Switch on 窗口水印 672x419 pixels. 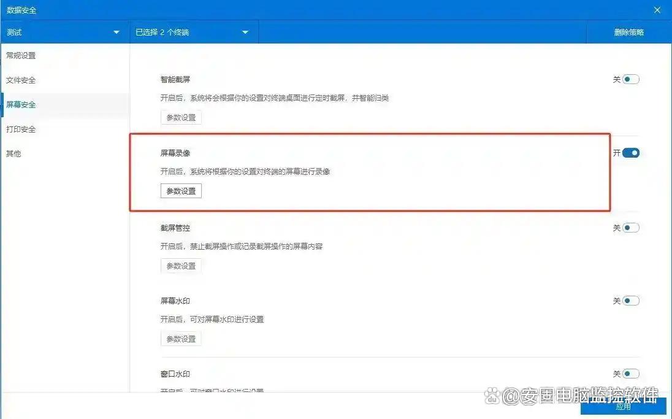point(631,374)
